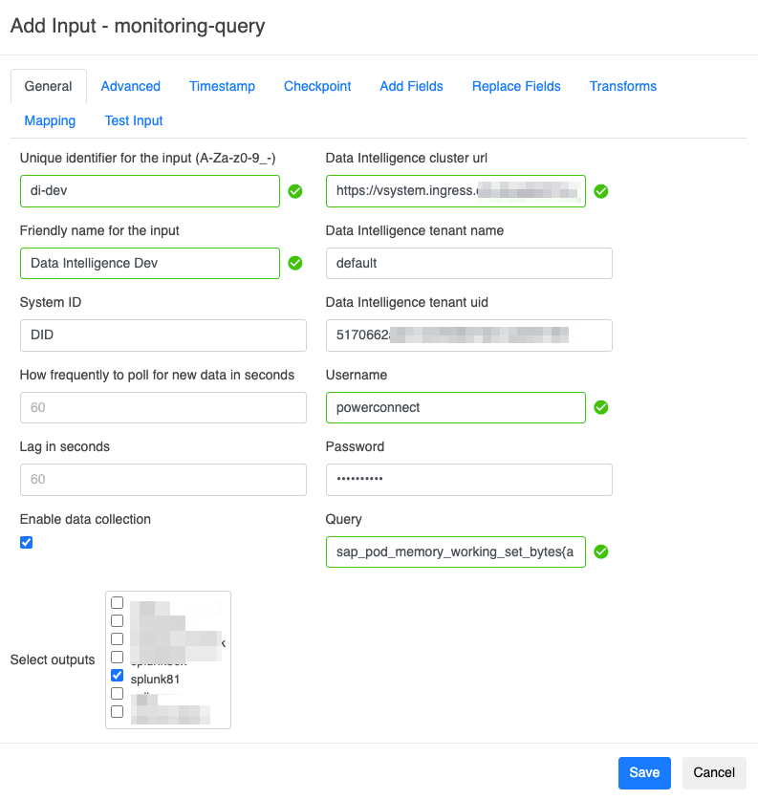758x800 pixels.
Task: Cancel adding the input
Action: coord(714,772)
